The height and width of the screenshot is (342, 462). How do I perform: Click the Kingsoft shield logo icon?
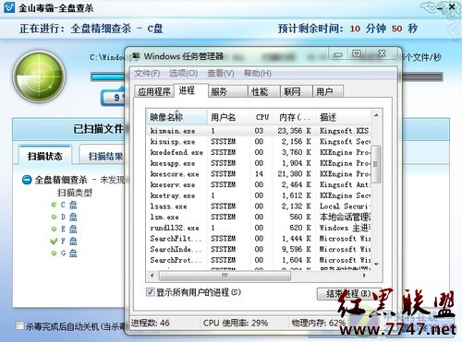[x=9, y=7]
